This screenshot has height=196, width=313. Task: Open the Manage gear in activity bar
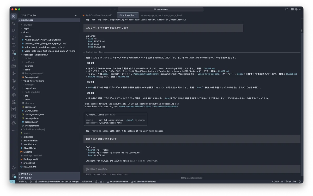click(14, 176)
